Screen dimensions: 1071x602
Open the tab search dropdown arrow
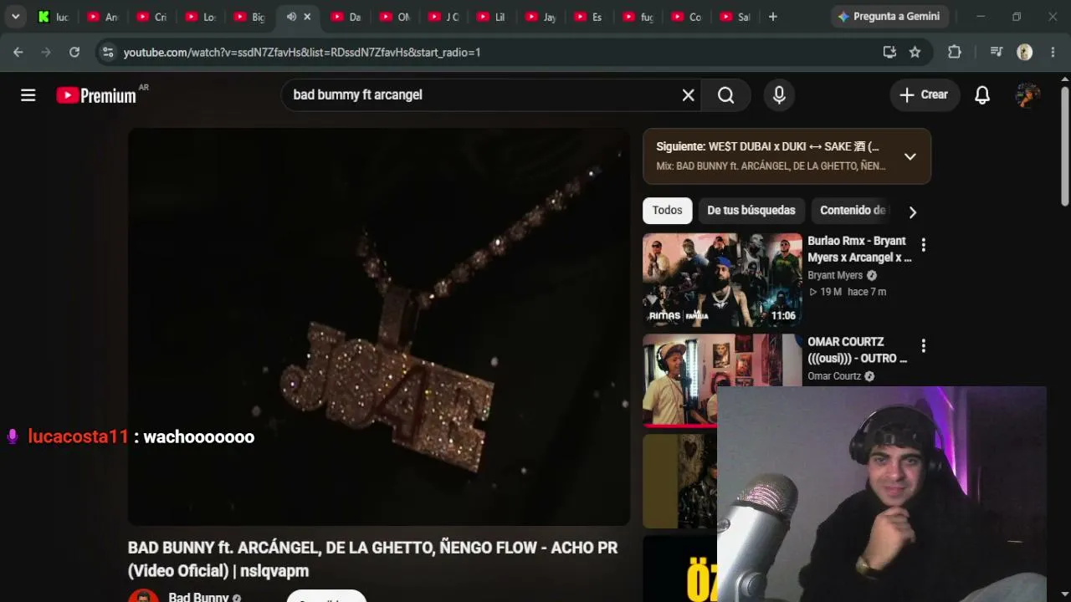pyautogui.click(x=15, y=17)
